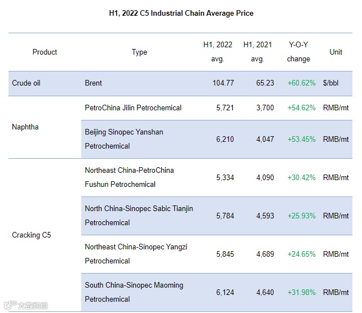
Task: Click RMB/mt unit in Sabic Tianjin row
Action: click(x=335, y=216)
